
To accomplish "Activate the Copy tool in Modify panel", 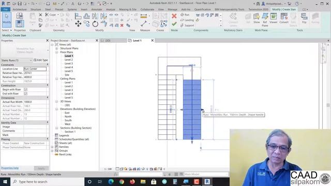I will coord(86,24).
